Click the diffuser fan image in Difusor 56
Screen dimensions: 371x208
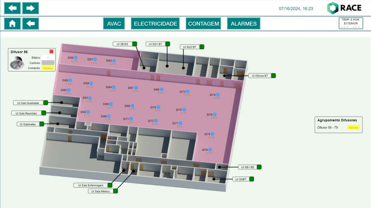17,63
